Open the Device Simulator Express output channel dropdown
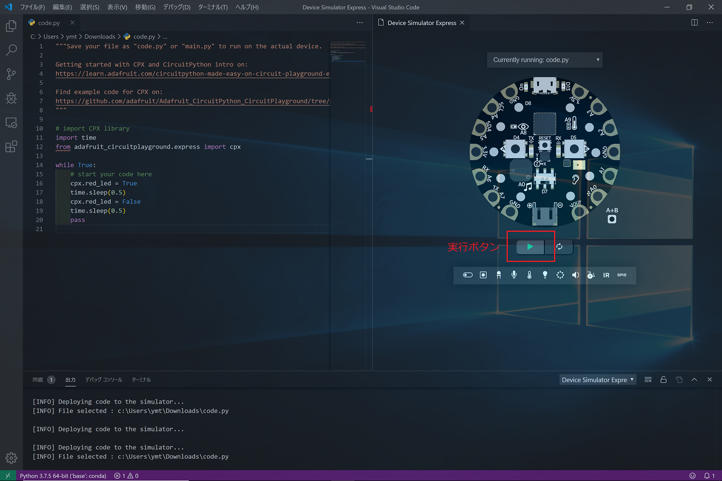 pos(598,380)
